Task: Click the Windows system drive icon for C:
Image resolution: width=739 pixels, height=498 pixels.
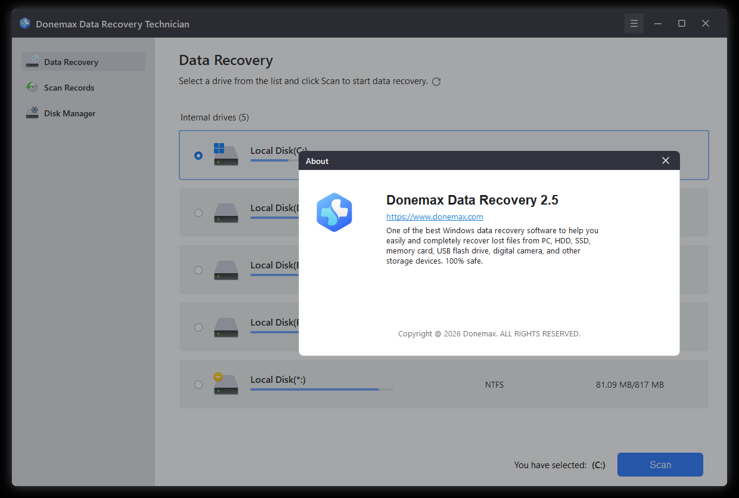Action: [226, 154]
